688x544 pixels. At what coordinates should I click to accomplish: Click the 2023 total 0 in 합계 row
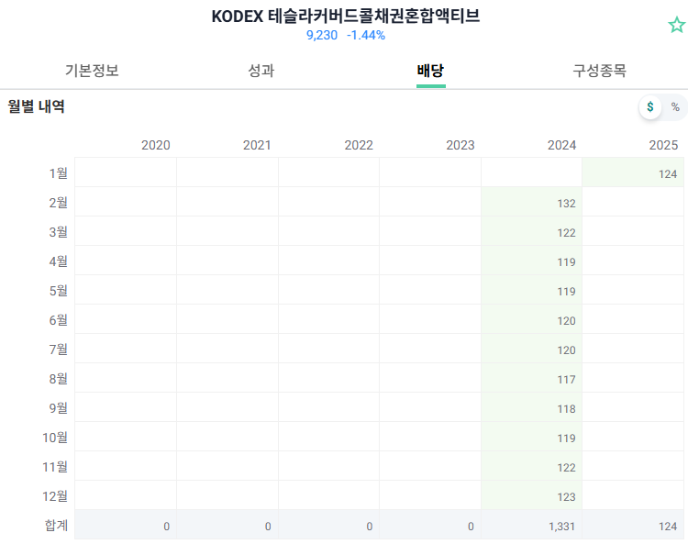[471, 527]
